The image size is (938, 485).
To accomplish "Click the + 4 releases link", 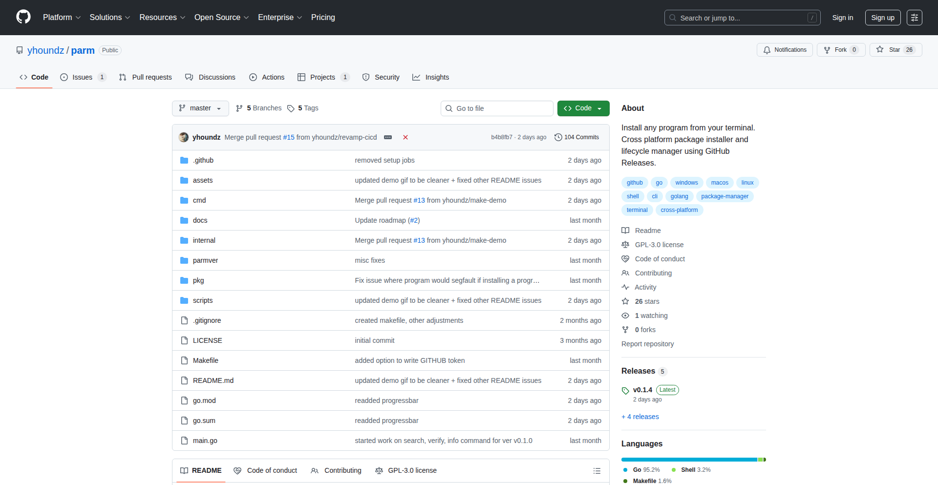I will (640, 417).
